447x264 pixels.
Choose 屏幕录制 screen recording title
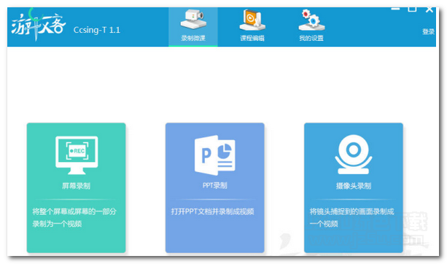coord(76,186)
